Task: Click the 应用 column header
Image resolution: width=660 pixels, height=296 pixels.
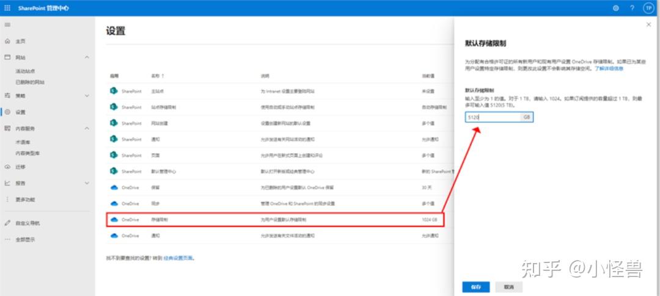Action: point(114,76)
